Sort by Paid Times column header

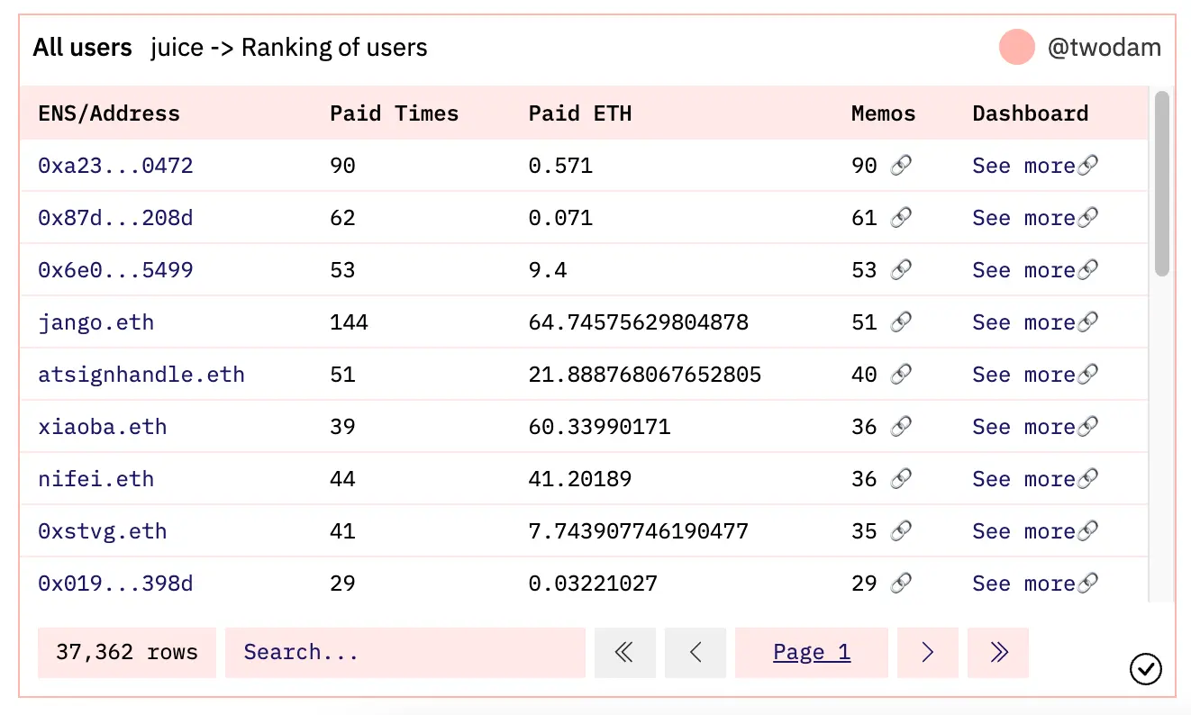(394, 113)
